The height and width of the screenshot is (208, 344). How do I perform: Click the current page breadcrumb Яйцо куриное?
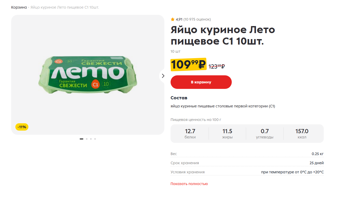[65, 7]
